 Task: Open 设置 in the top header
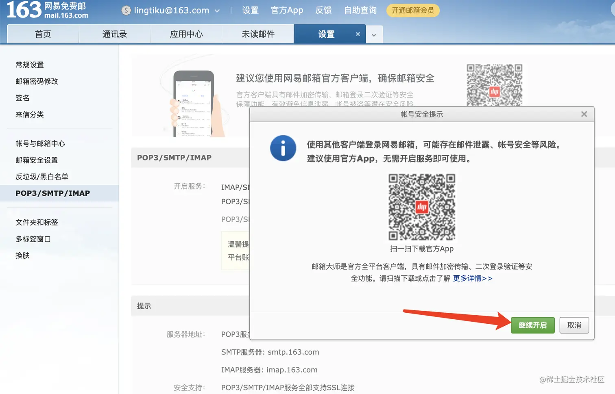(250, 11)
